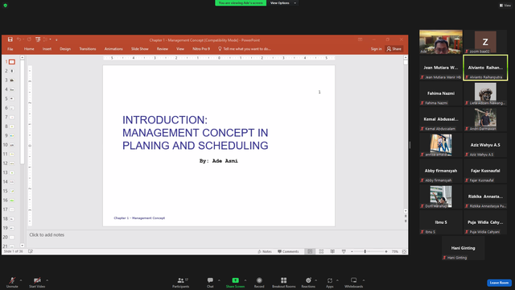Screen dimensions: 515x290
Task: Switch to the Insert ribbon tab
Action: pyautogui.click(x=47, y=49)
